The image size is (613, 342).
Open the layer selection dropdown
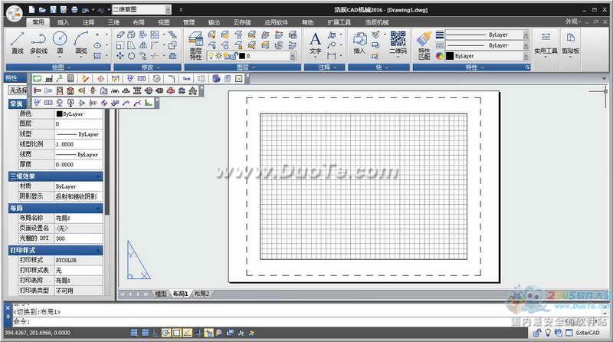click(292, 56)
